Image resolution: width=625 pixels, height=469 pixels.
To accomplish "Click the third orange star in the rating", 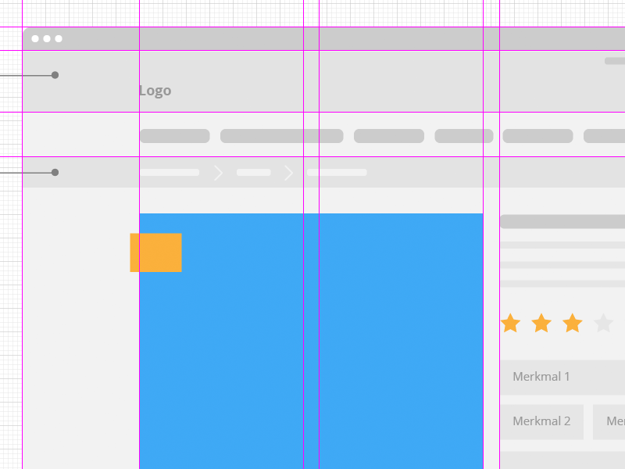I will coord(573,323).
